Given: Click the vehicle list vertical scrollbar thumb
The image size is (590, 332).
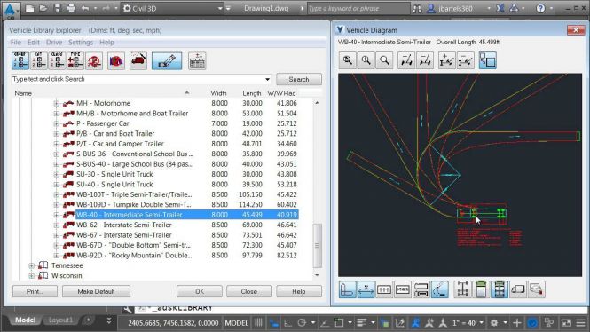Looking at the screenshot, I should 317,245.
